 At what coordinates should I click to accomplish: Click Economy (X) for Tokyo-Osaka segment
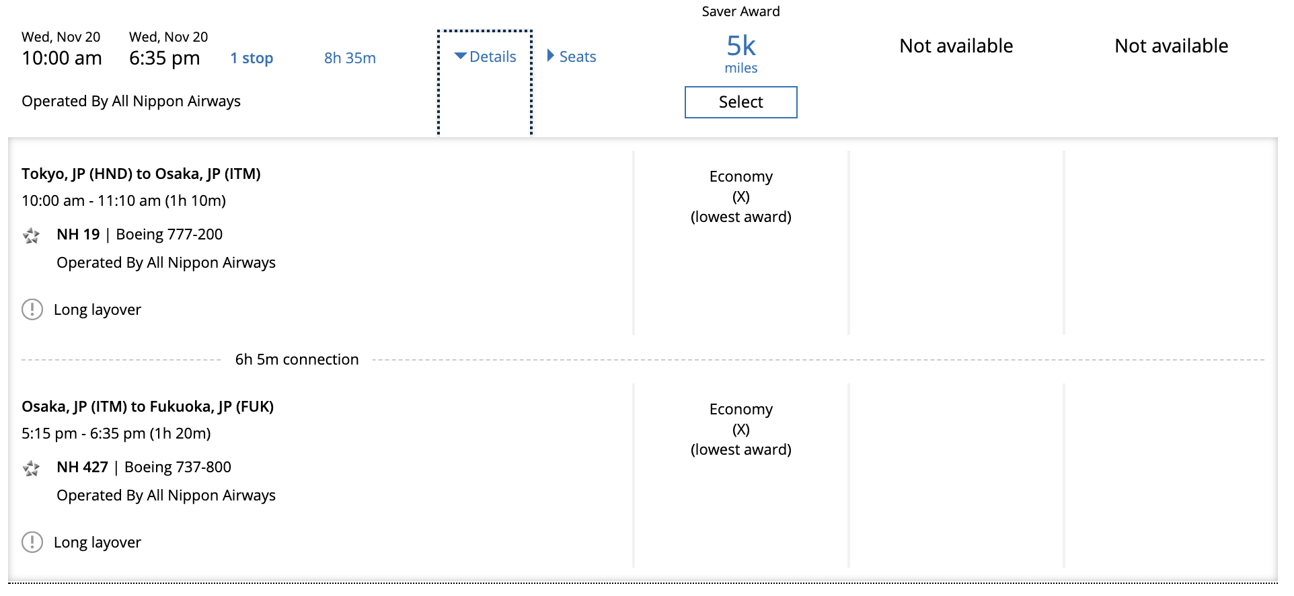click(x=740, y=196)
